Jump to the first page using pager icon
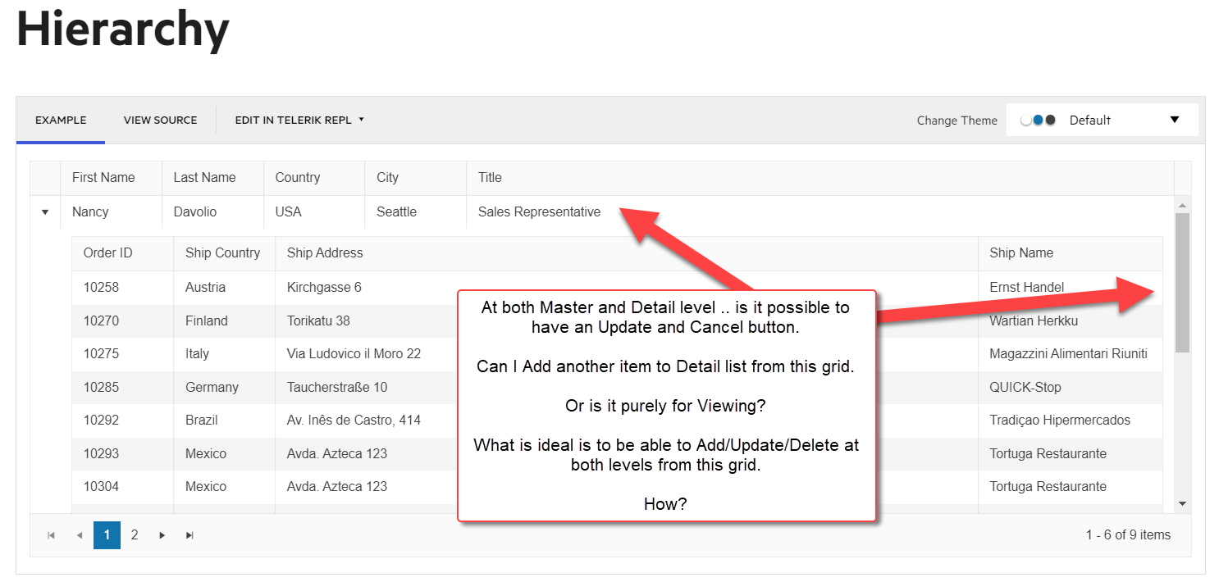Screen dimensions: 1219x582 (x=51, y=534)
